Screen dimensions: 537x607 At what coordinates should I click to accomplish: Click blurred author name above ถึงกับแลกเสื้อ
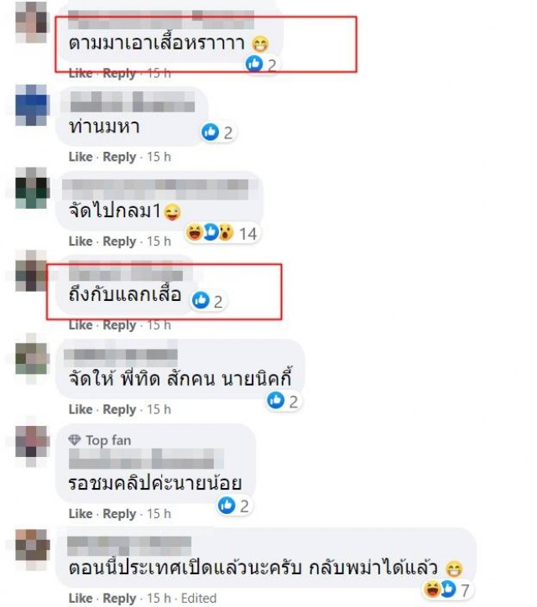coord(126,275)
